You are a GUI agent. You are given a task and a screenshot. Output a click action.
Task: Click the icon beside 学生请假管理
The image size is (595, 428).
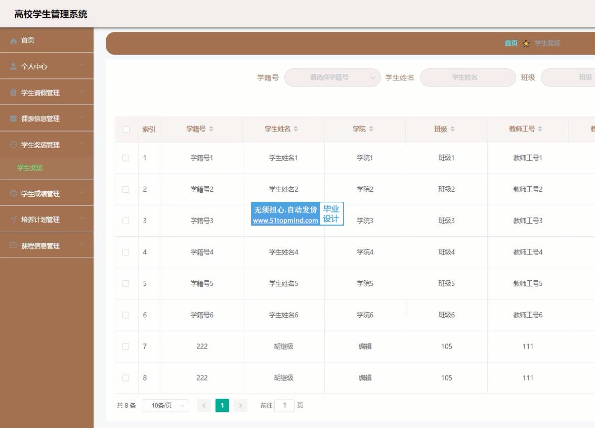coord(13,92)
